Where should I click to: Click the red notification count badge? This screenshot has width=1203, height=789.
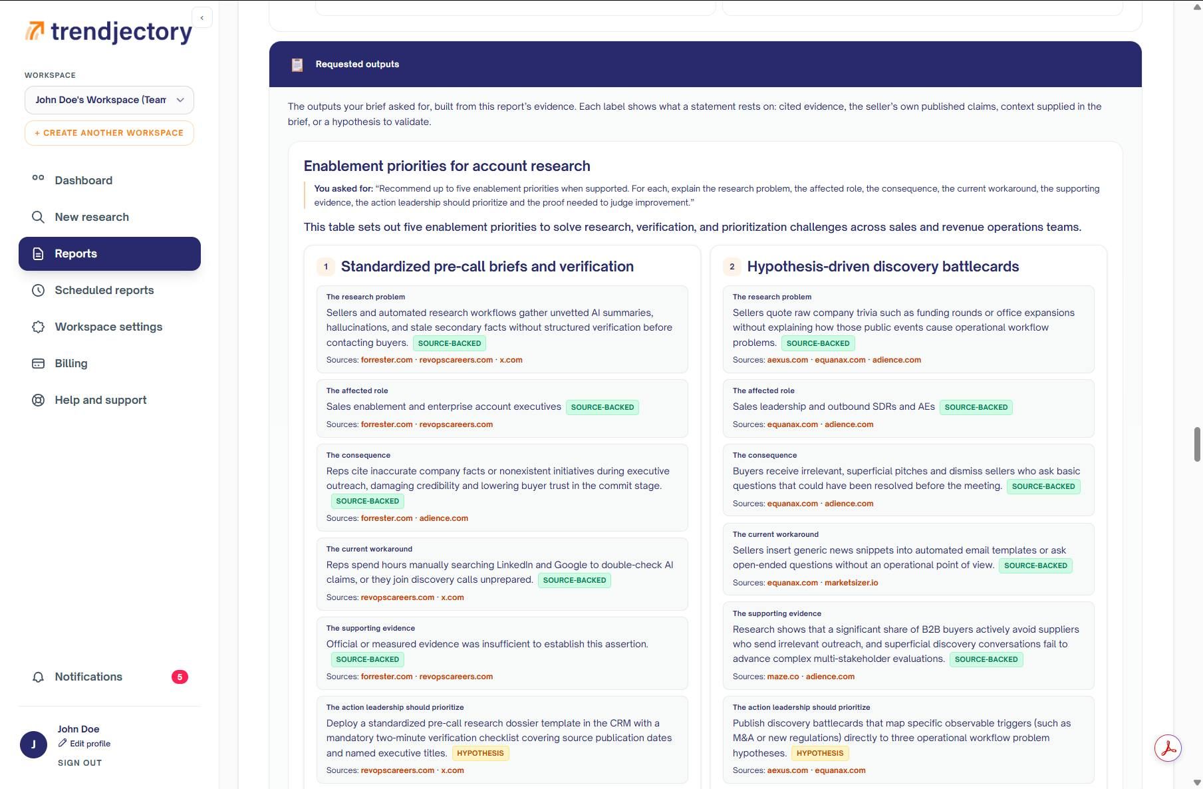[180, 677]
